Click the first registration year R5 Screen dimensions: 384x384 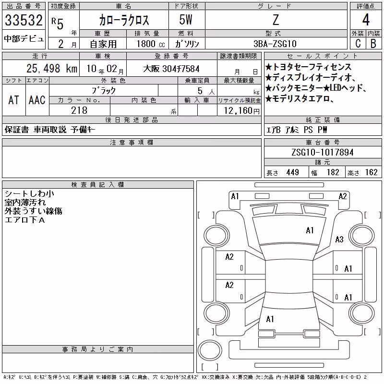(x=58, y=23)
